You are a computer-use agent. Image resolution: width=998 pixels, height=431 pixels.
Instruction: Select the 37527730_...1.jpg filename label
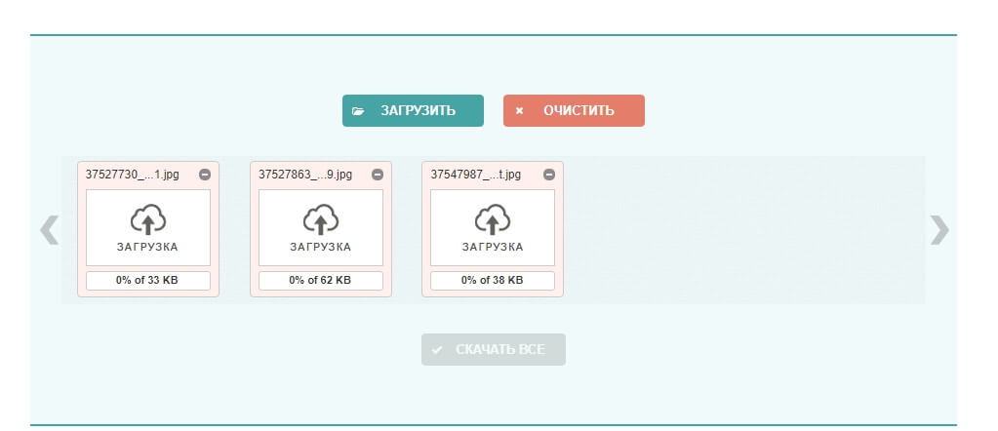133,175
